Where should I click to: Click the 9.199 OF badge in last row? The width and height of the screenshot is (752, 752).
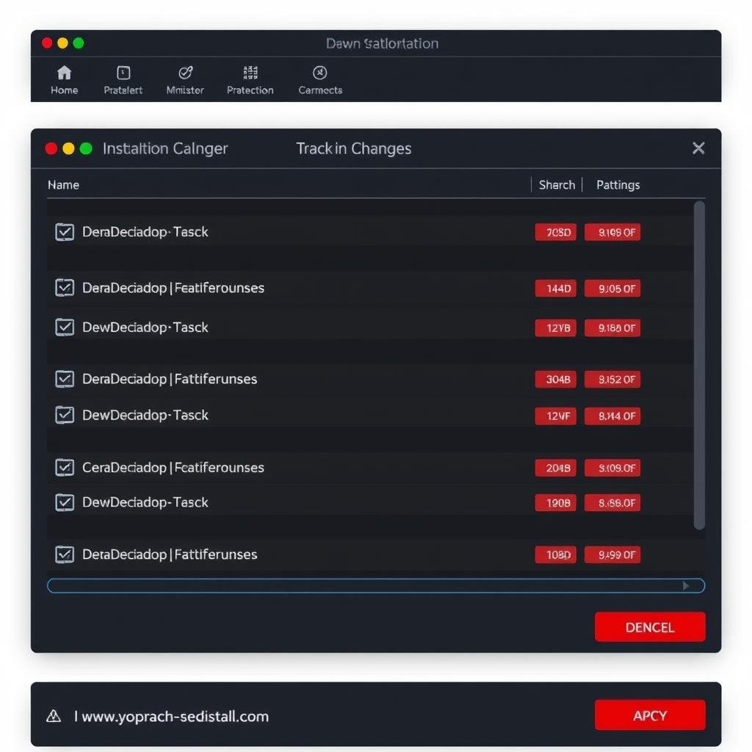(x=612, y=555)
